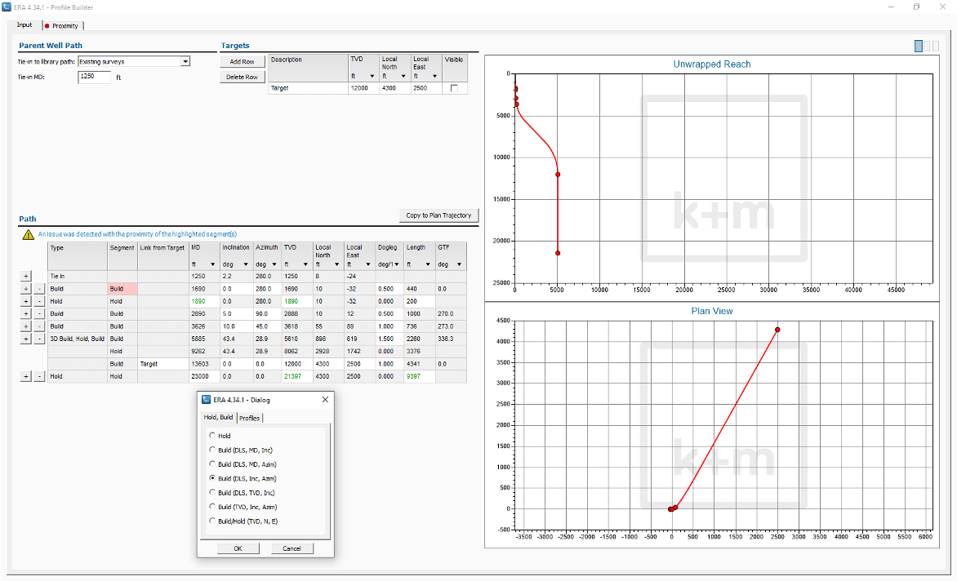957x581 pixels.
Task: Click Copy to Plan Trajectory
Action: pyautogui.click(x=438, y=215)
